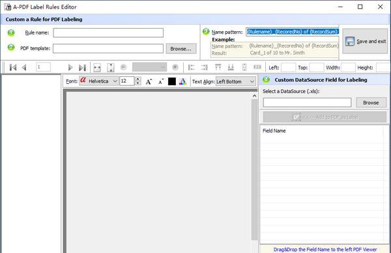The height and width of the screenshot is (253, 391).
Task: Click the Rule name input field
Action: [x=108, y=33]
